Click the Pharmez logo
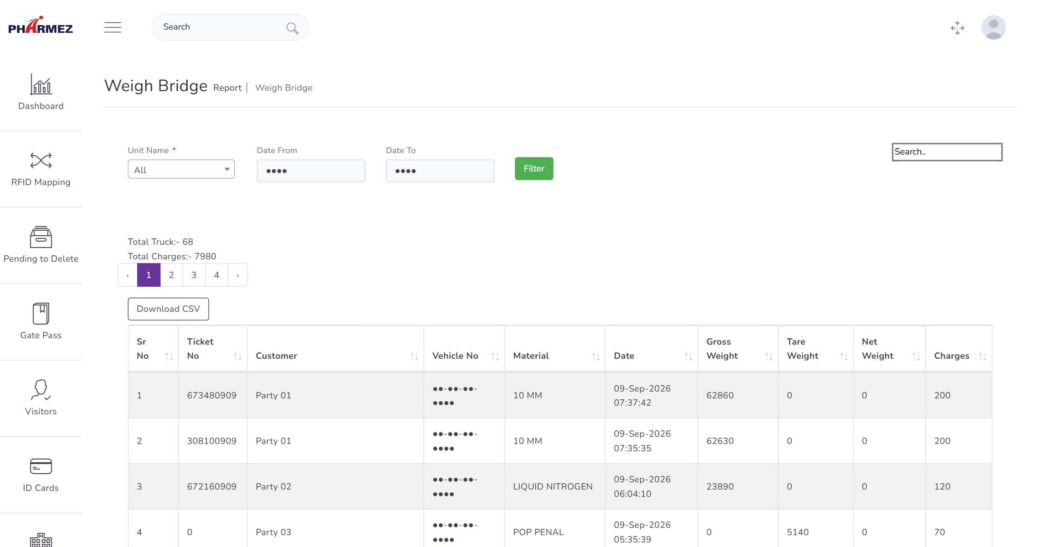The width and height of the screenshot is (1038, 547). pyautogui.click(x=41, y=26)
